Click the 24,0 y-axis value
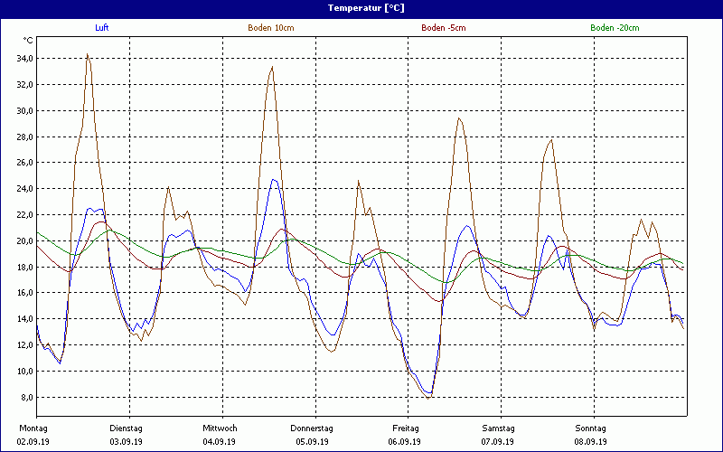Screen dimensions: 723x452 pyautogui.click(x=25, y=188)
